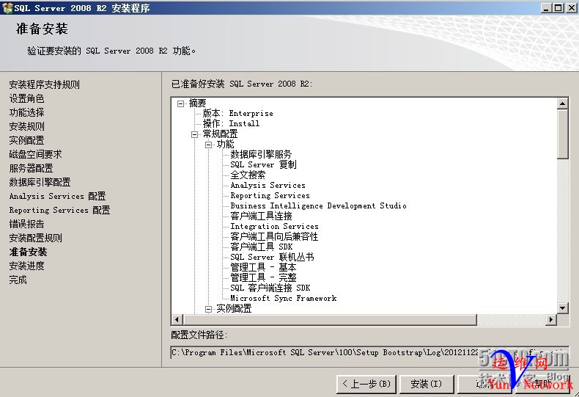579x397 pixels.
Task: Select 完成 step in sidebar
Action: pos(18,280)
